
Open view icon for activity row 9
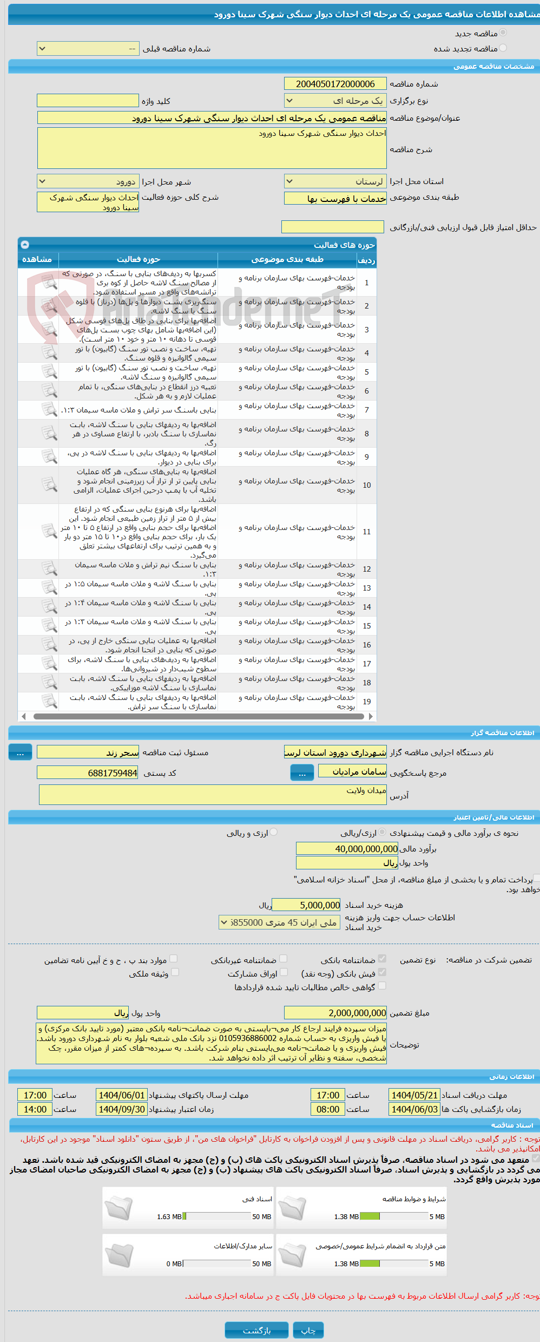[50, 457]
